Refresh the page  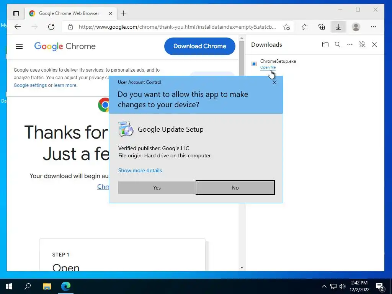[x=51, y=27]
